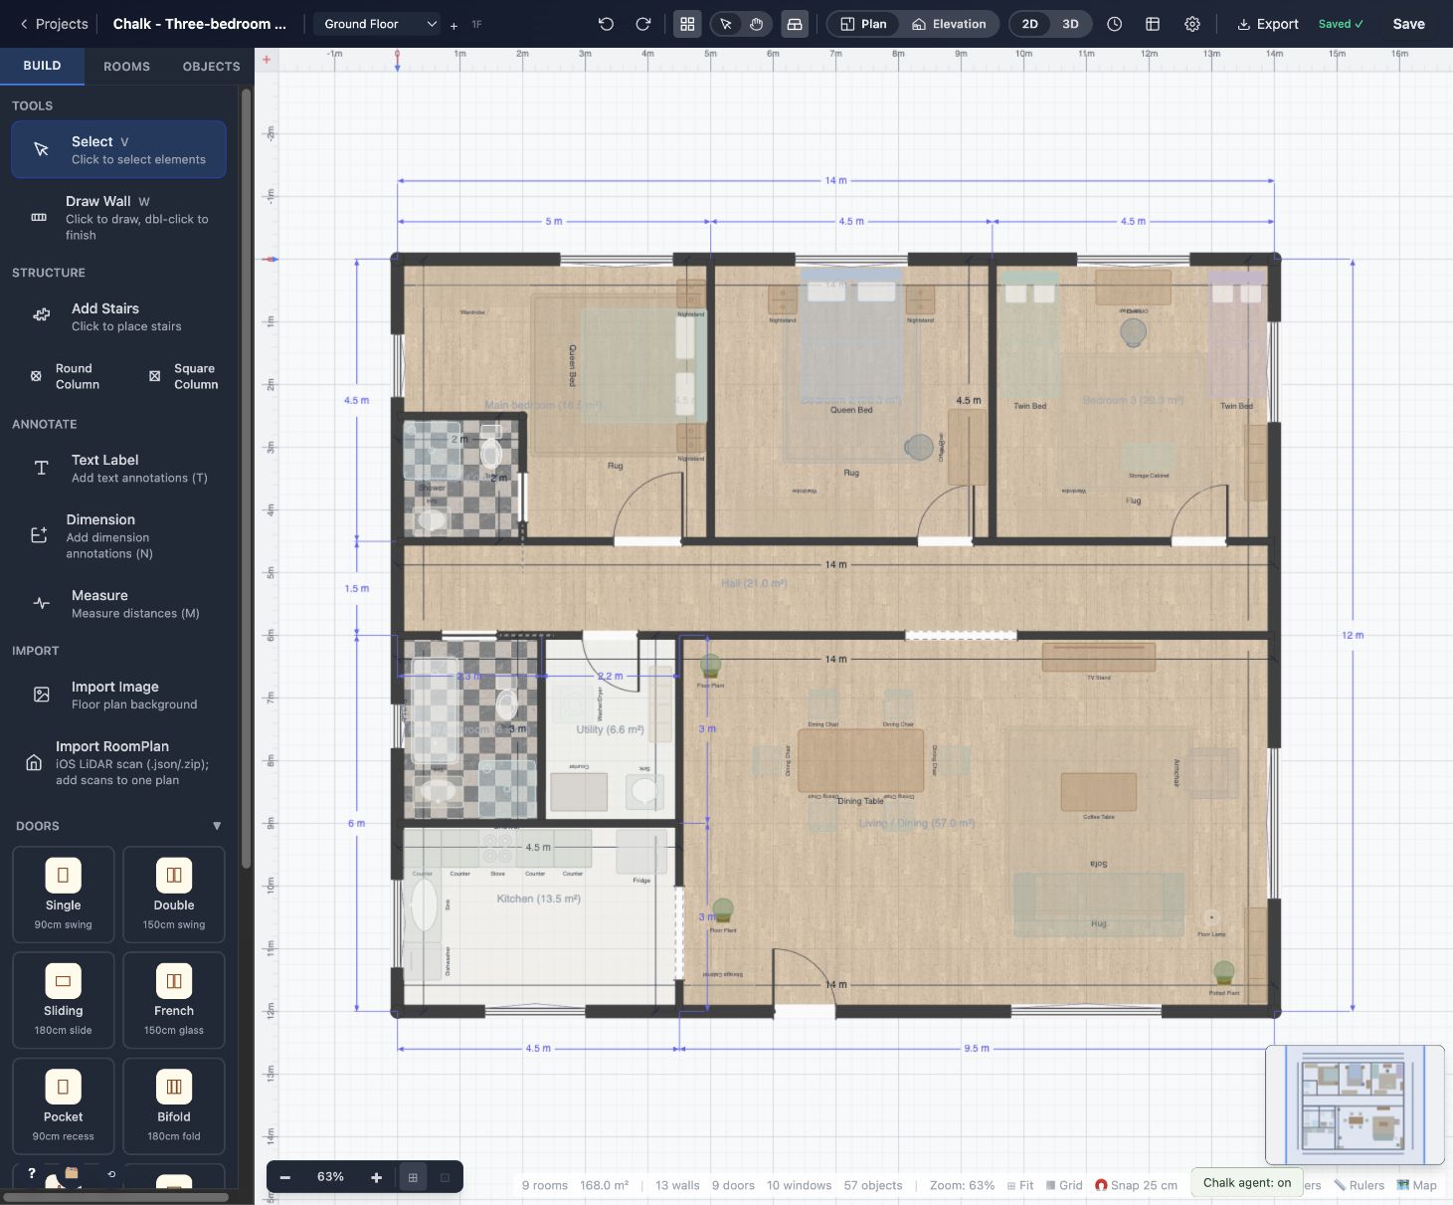Select the Measure distances tool
The width and height of the screenshot is (1453, 1205).
[118, 603]
